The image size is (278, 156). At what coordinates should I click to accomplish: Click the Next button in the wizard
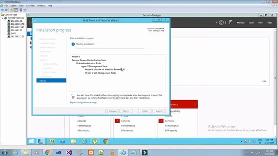pos(126,111)
